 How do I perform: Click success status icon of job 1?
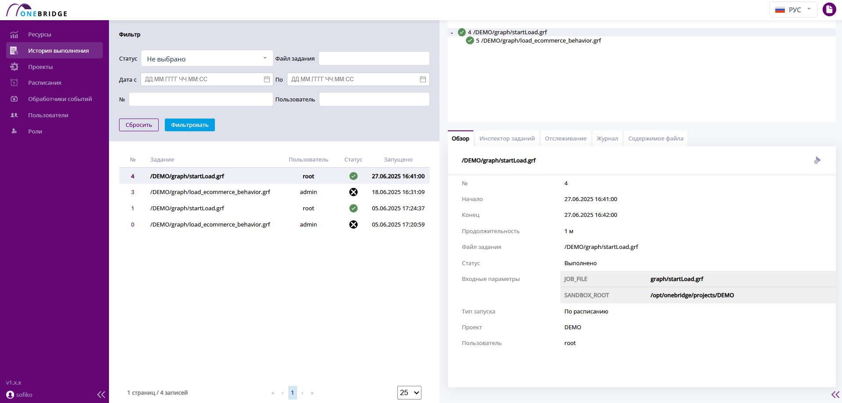[353, 208]
